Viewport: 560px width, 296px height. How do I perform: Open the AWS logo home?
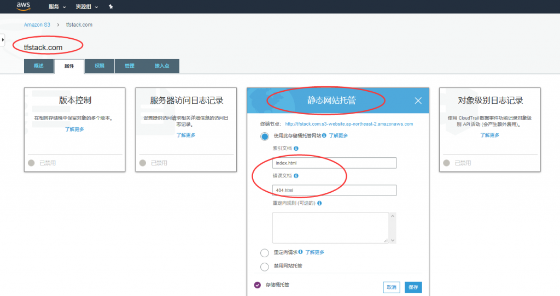click(23, 6)
